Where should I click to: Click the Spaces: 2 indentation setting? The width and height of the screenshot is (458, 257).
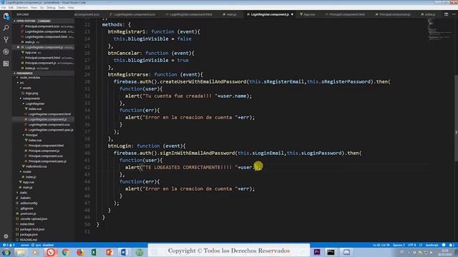pos(399,245)
